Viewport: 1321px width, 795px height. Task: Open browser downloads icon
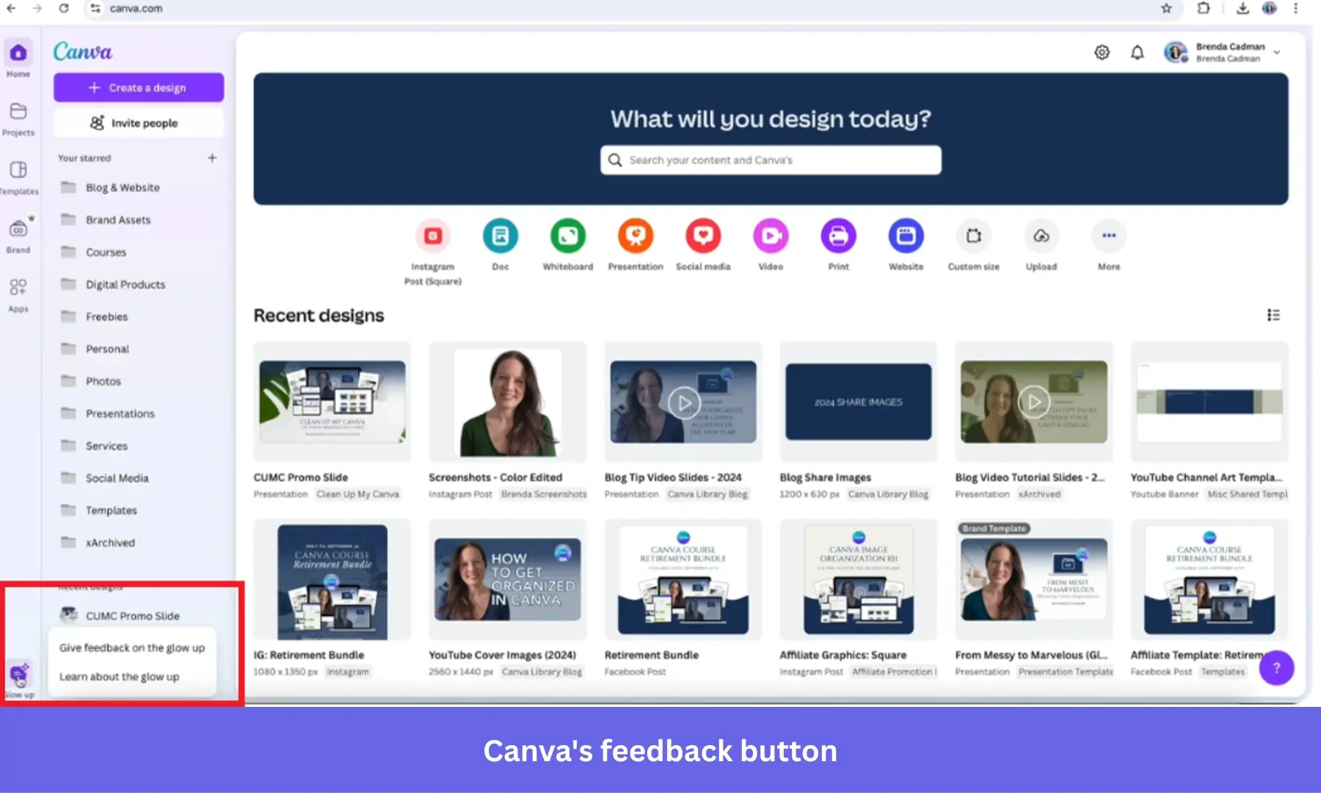tap(1242, 9)
